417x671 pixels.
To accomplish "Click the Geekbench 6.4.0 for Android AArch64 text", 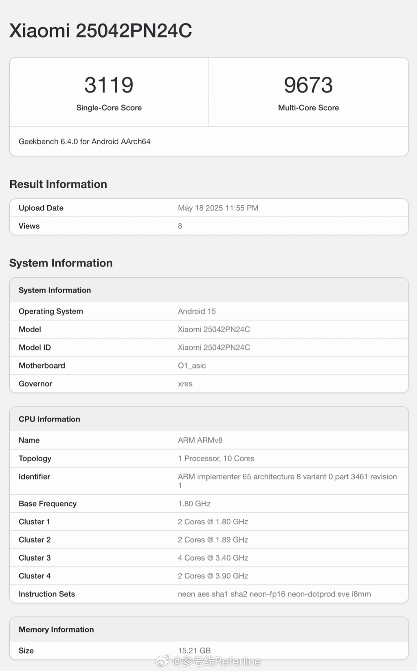I will pos(84,141).
